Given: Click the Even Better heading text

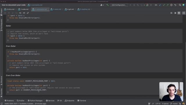Looking at the screenshot, I should [11, 46].
